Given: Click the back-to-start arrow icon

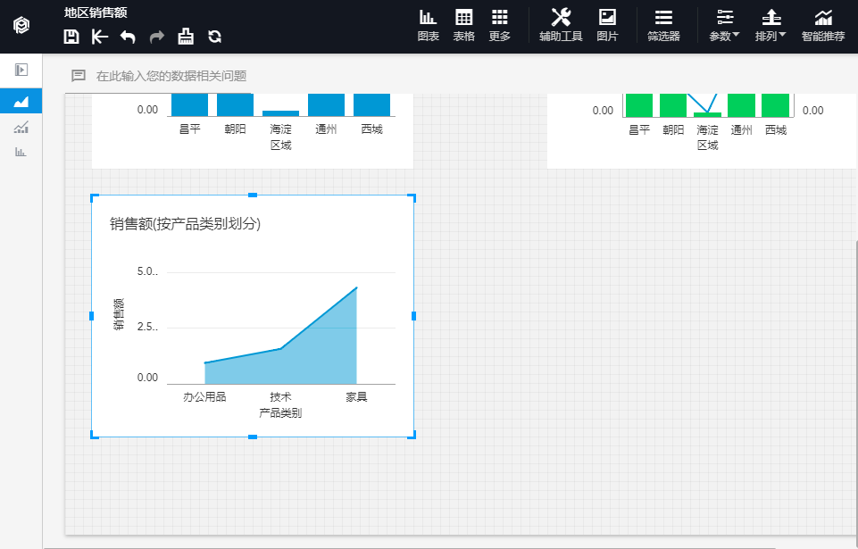Looking at the screenshot, I should (x=99, y=37).
